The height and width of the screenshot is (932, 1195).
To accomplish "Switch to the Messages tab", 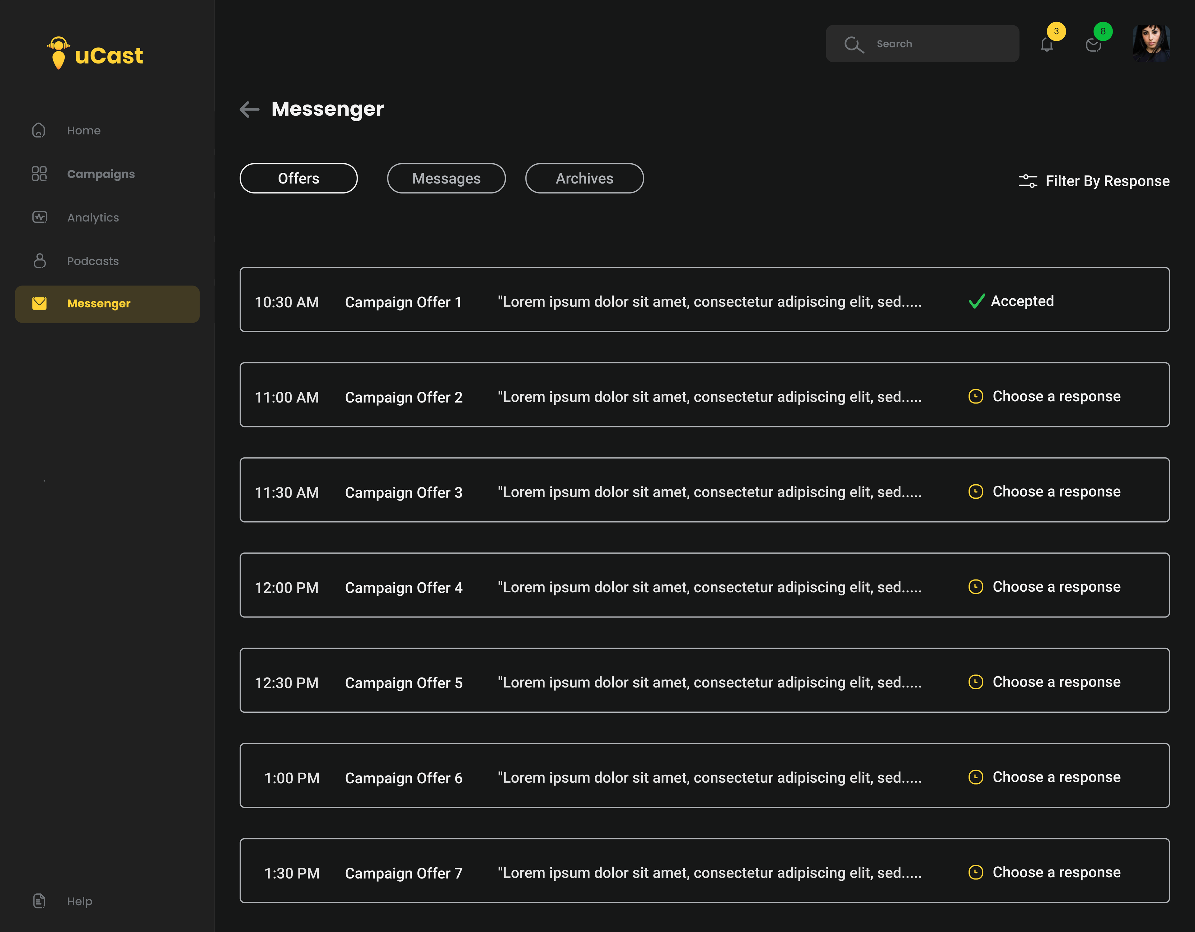I will pyautogui.click(x=447, y=178).
